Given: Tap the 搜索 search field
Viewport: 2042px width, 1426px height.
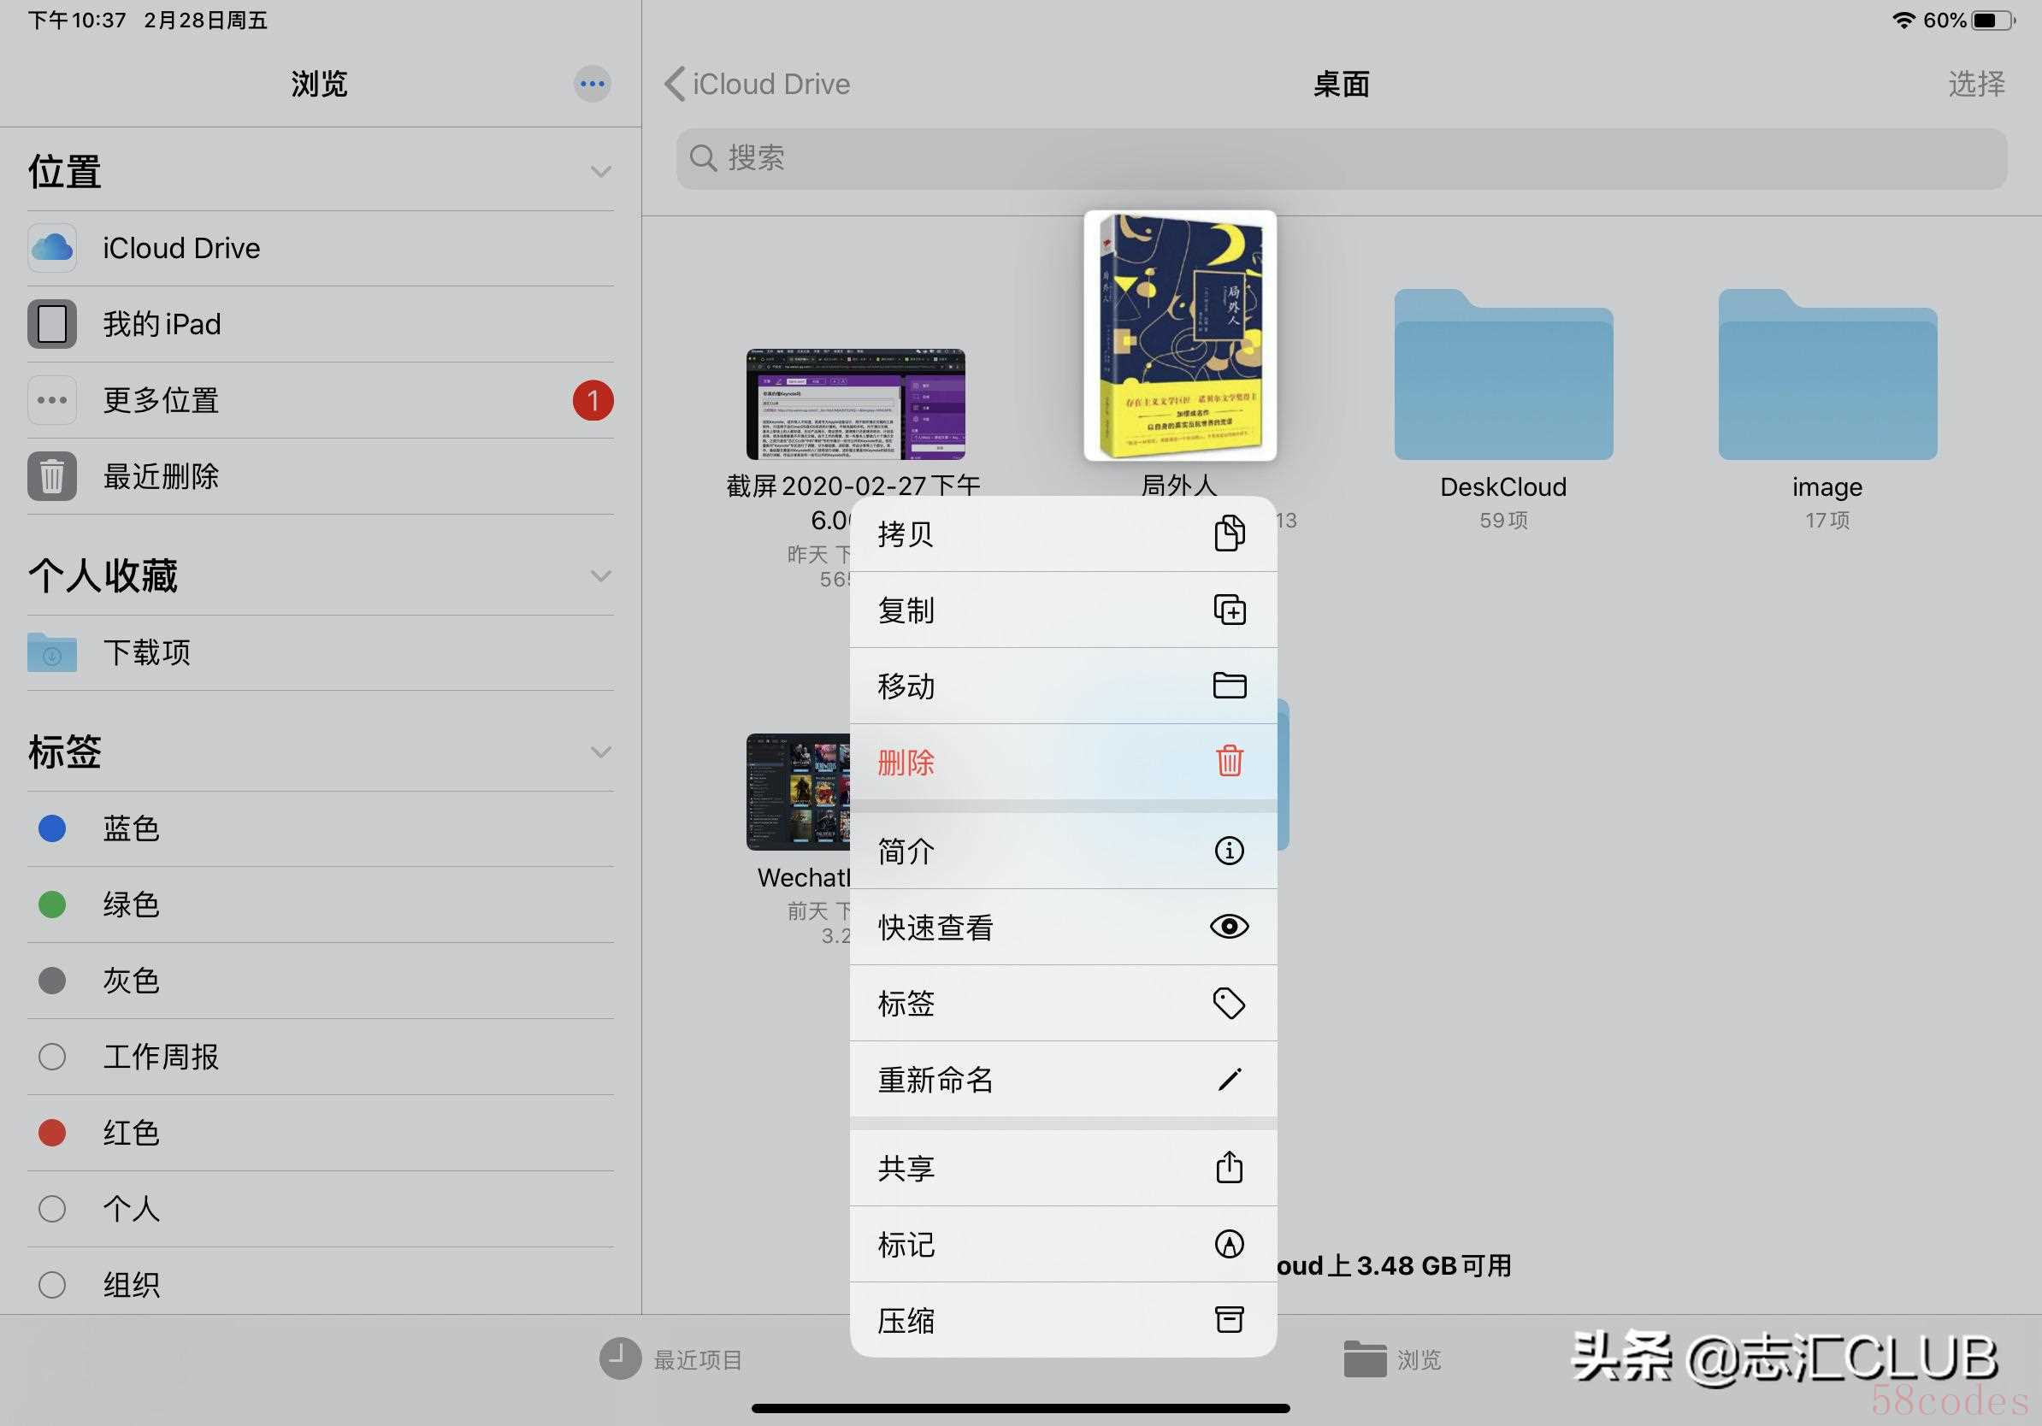Looking at the screenshot, I should [x=1341, y=158].
